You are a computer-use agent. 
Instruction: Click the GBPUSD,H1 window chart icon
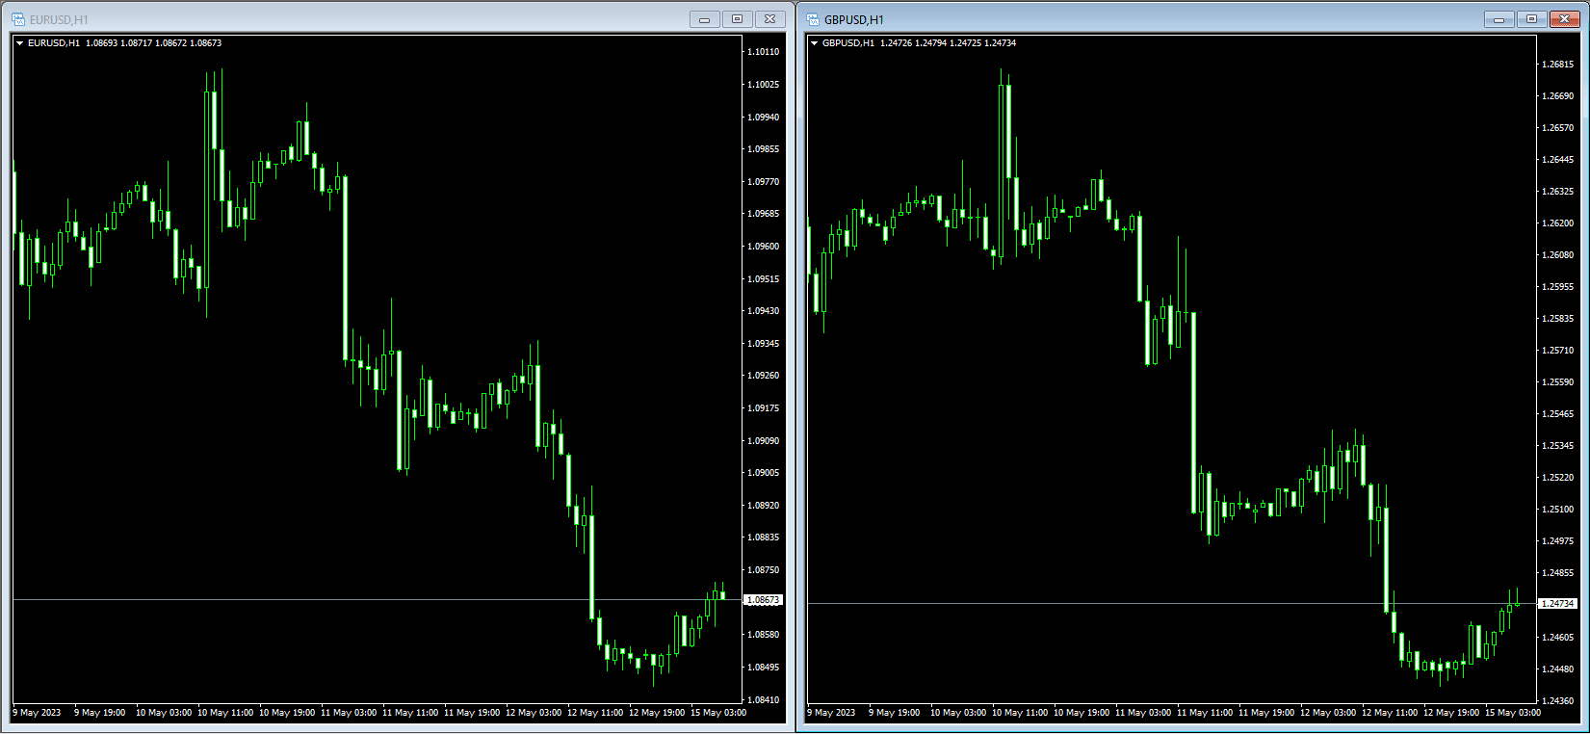coord(812,19)
